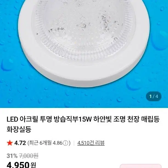This screenshot has height=168, width=168.
Task: Open the 4,510건 리뷰 reviews link
Action: tap(91, 143)
